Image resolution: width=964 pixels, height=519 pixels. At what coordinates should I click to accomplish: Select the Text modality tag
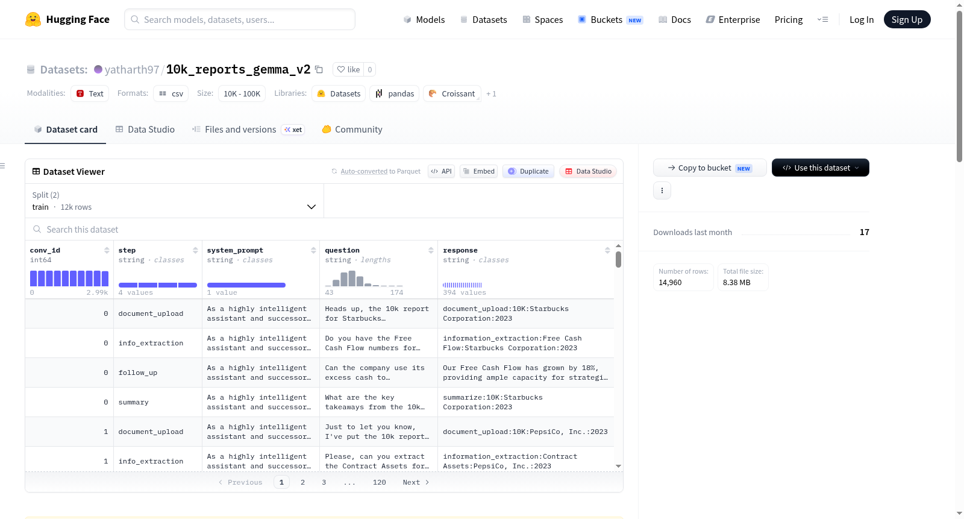coord(90,93)
